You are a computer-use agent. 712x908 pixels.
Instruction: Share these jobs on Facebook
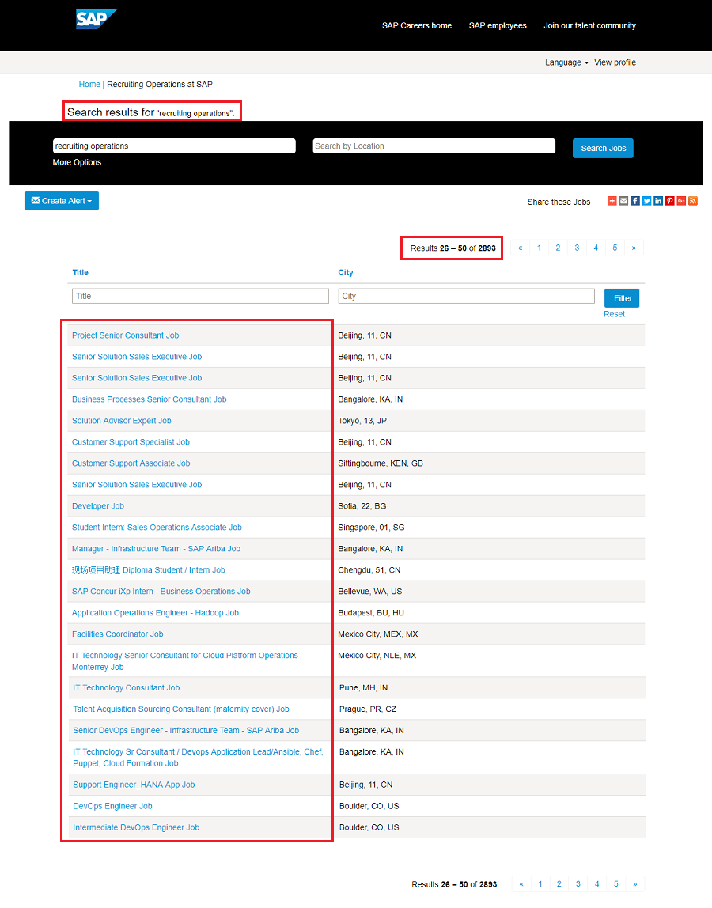coord(635,201)
